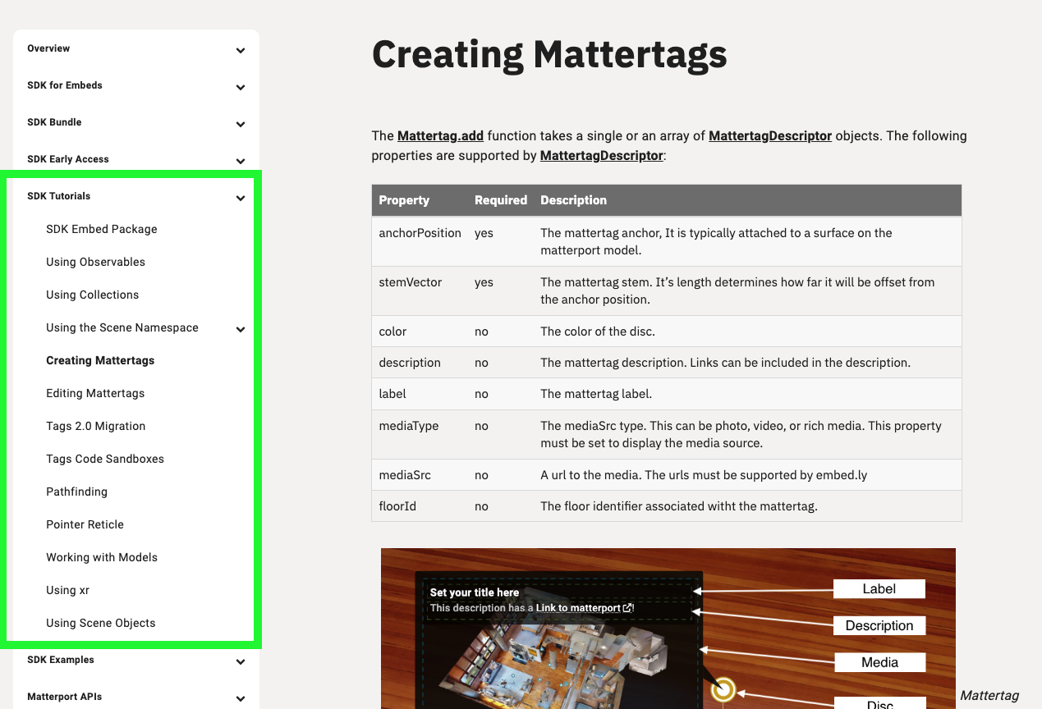Click the 'Description' callout in diagram
The image size is (1042, 709).
(x=879, y=625)
